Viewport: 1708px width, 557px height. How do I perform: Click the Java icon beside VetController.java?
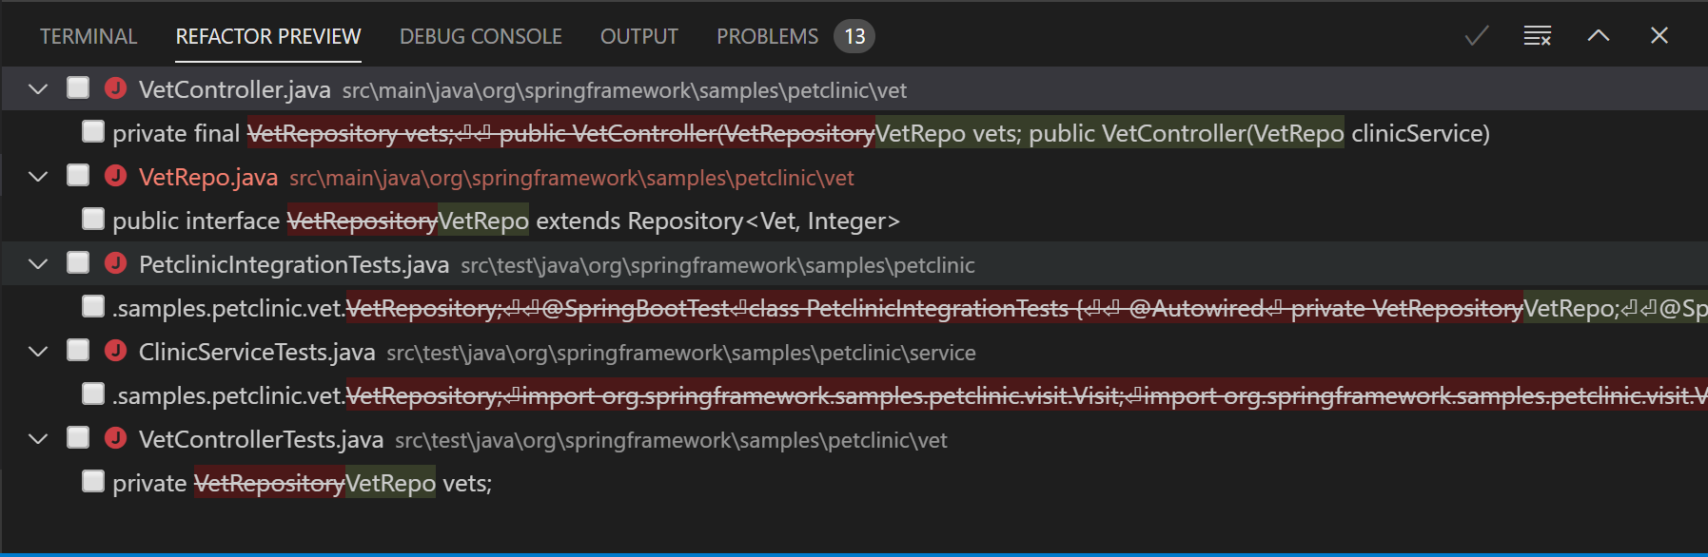pyautogui.click(x=116, y=88)
